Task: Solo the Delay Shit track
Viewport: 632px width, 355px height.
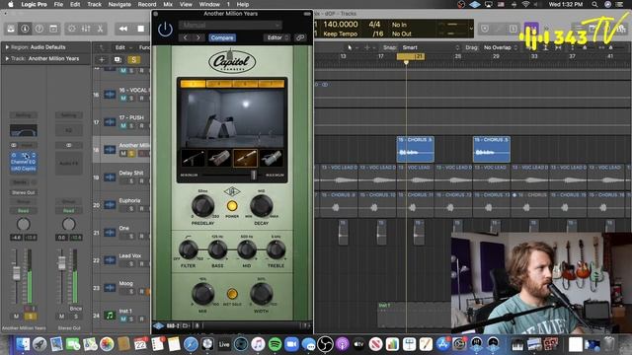Action: click(131, 181)
